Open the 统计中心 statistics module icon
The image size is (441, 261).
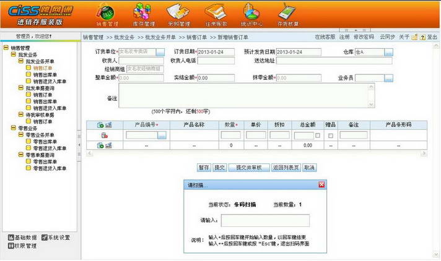[x=251, y=15]
